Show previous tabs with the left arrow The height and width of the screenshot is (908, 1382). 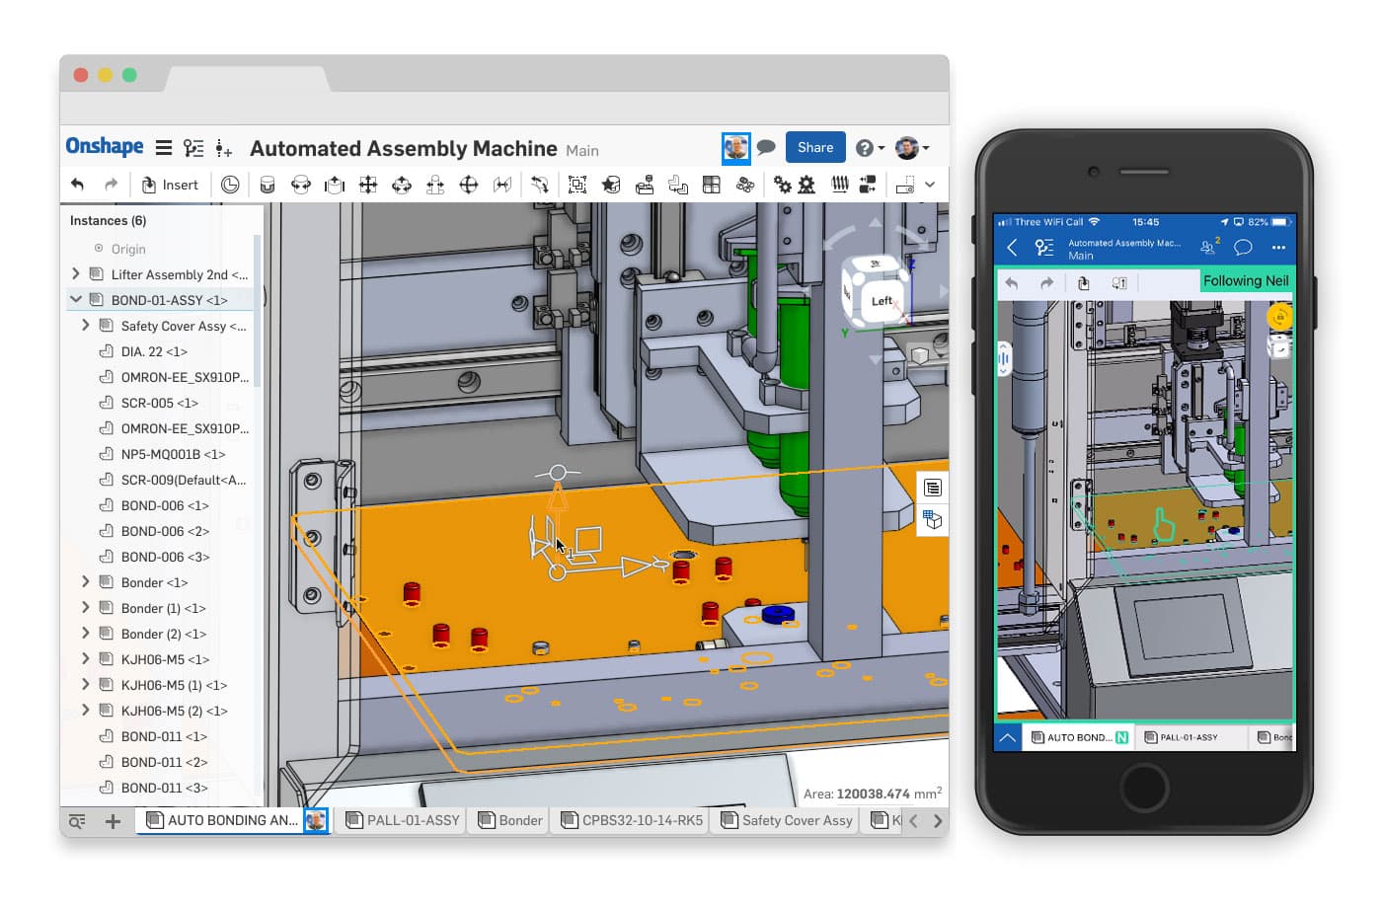point(914,821)
